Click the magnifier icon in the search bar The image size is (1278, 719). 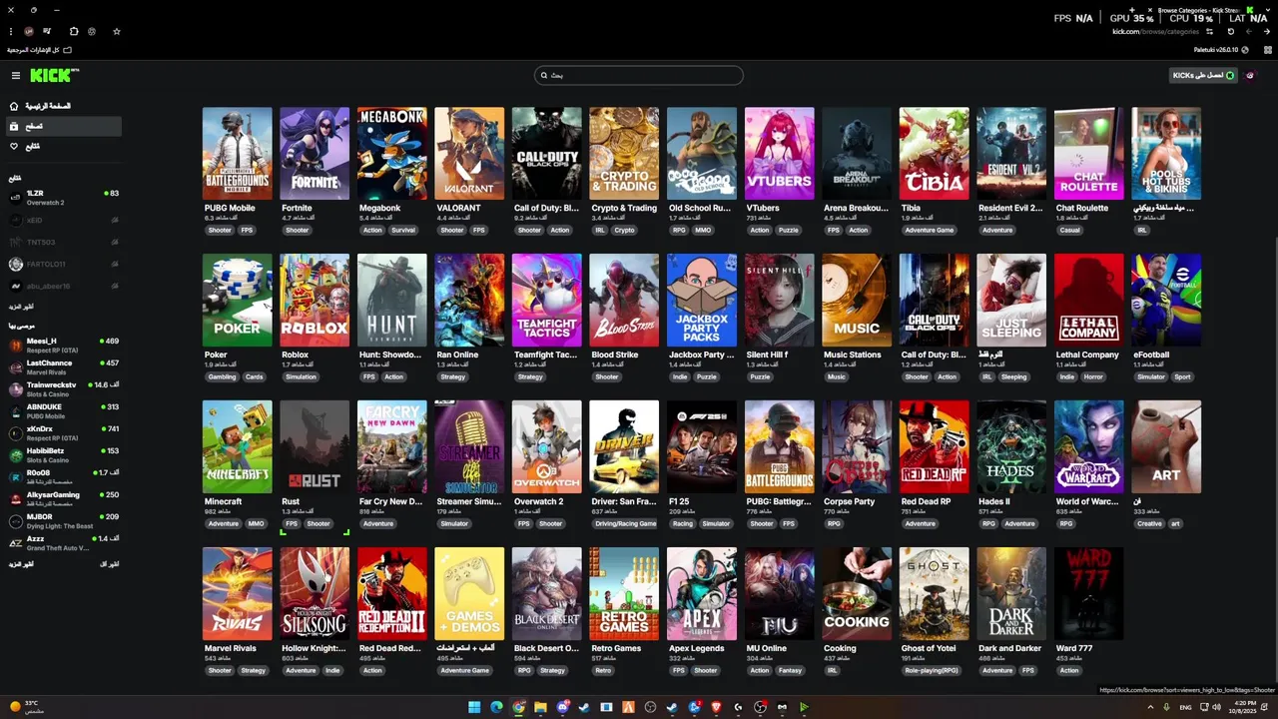tap(544, 75)
